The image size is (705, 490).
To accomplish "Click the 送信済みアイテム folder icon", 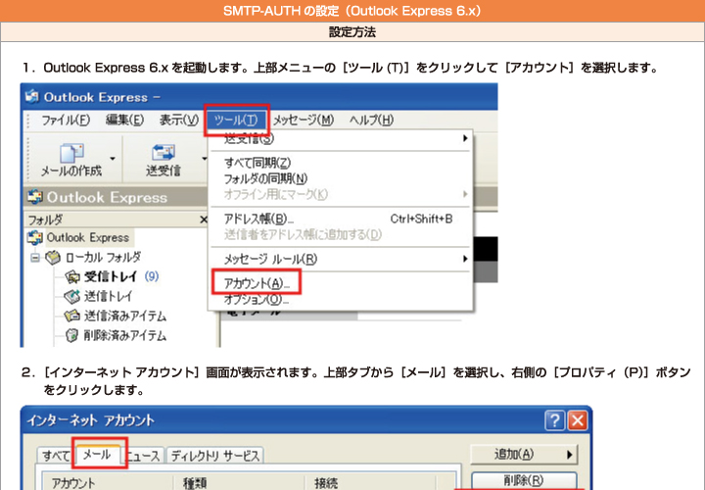I will 71,316.
